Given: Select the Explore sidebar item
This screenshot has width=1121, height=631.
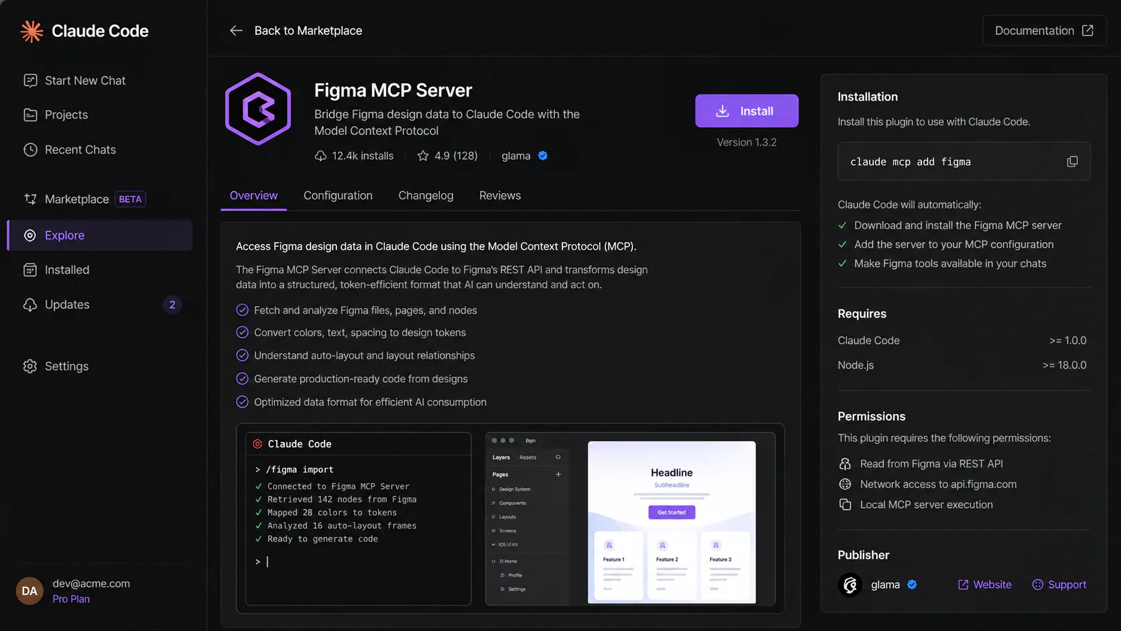Looking at the screenshot, I should (100, 235).
